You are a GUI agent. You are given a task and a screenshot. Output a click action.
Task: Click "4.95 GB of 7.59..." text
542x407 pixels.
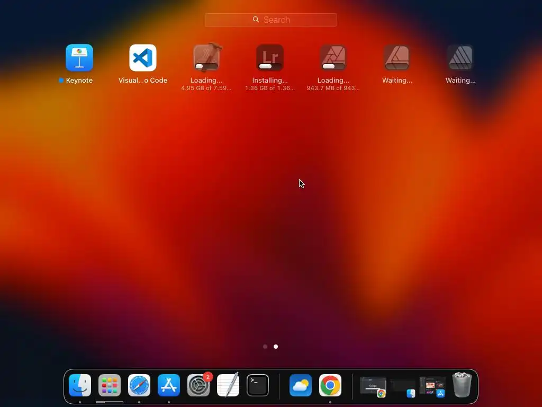pos(206,89)
